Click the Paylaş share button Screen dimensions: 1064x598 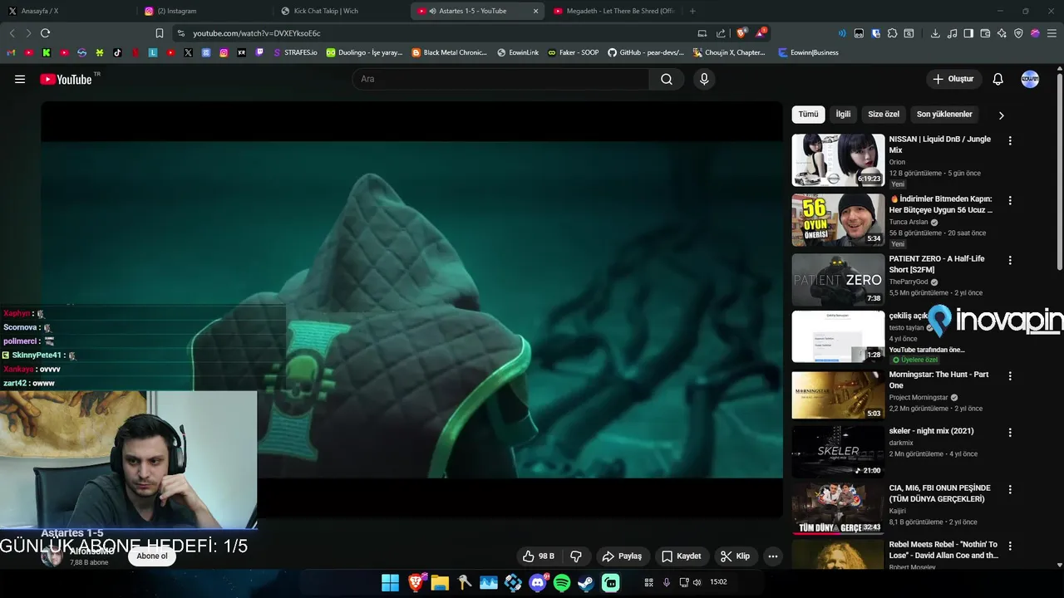(x=622, y=556)
